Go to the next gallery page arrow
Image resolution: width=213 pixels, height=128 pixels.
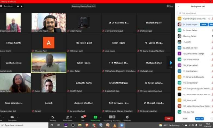171,63
